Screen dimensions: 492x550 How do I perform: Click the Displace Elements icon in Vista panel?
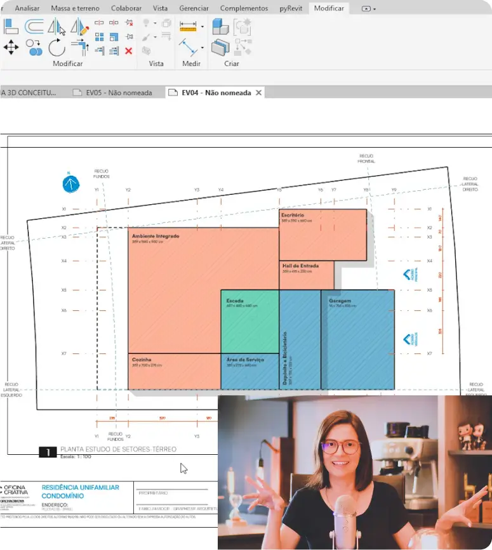click(x=166, y=23)
